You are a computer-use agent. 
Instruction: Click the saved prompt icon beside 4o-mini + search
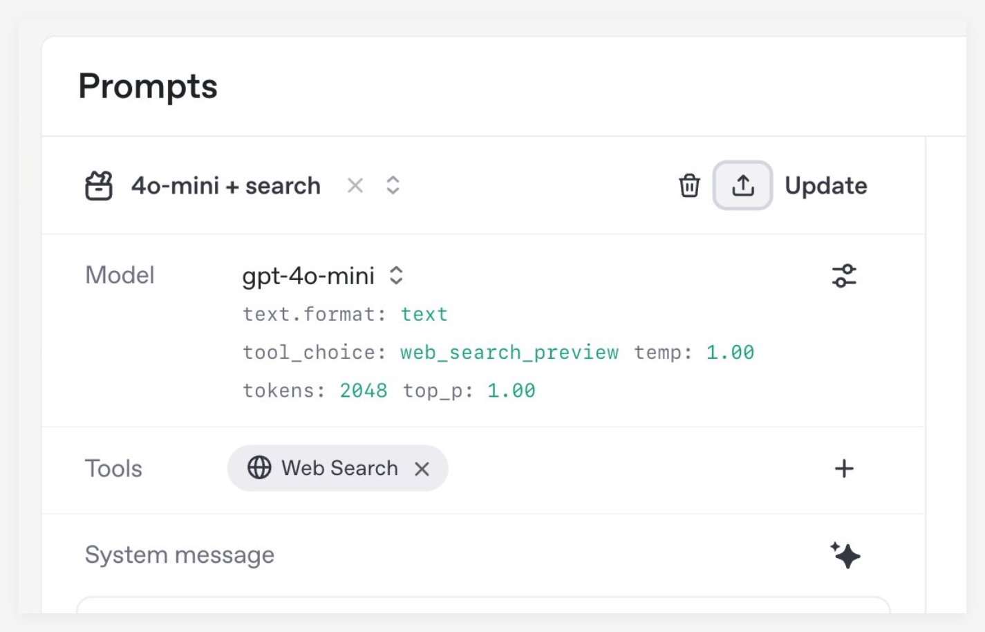point(99,185)
